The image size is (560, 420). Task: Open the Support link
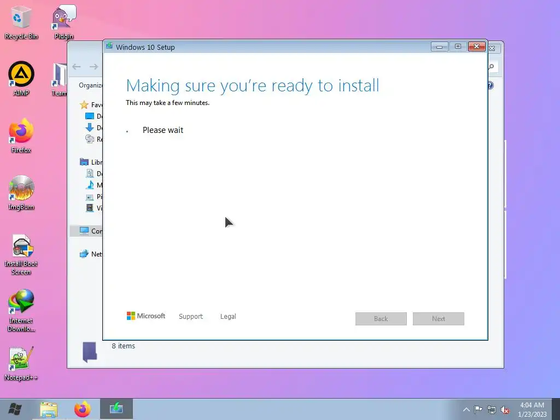[191, 317]
